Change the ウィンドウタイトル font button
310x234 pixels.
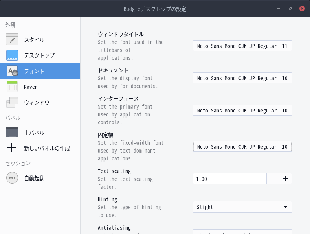242,46
